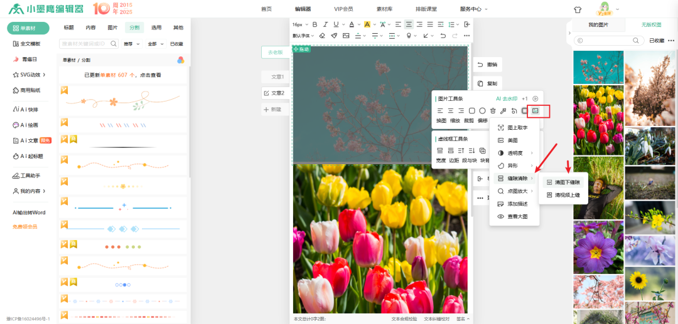The height and width of the screenshot is (324, 678).
Task: Click the shadow frame icon in 图片工具条
Action: (524, 111)
